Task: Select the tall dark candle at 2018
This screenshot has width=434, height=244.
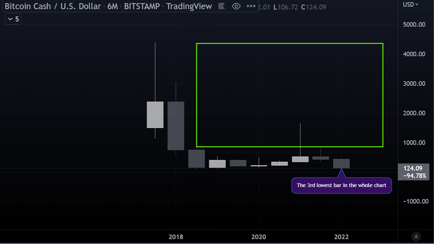Action: 176,126
